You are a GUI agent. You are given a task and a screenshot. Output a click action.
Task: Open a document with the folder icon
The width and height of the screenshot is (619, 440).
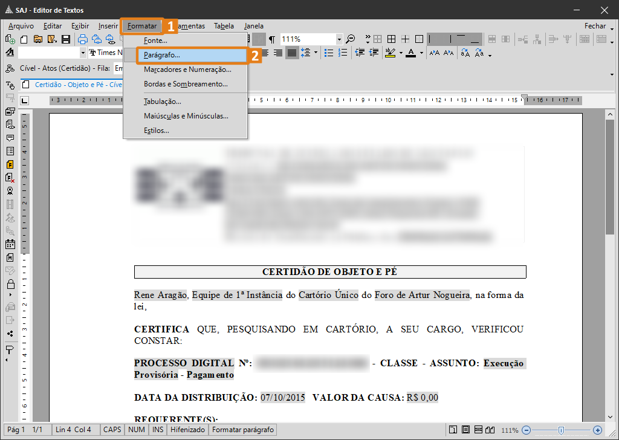(x=38, y=39)
